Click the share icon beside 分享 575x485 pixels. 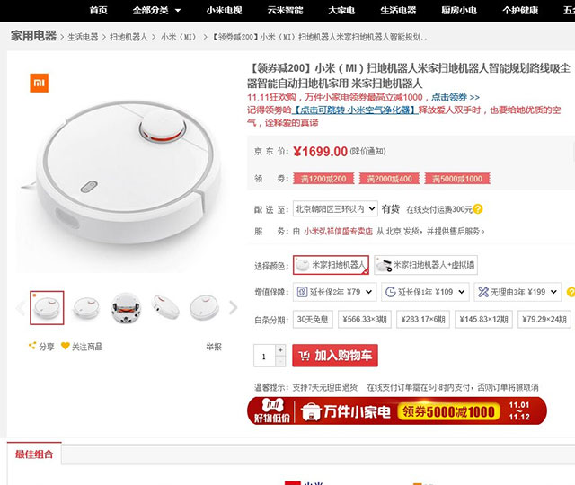pos(32,346)
